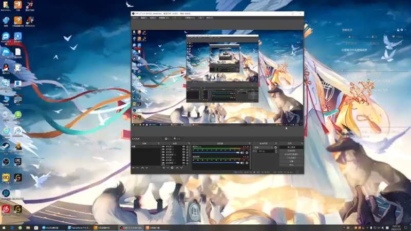
Task: Open the Edit menu in OBS
Action: click(144, 18)
